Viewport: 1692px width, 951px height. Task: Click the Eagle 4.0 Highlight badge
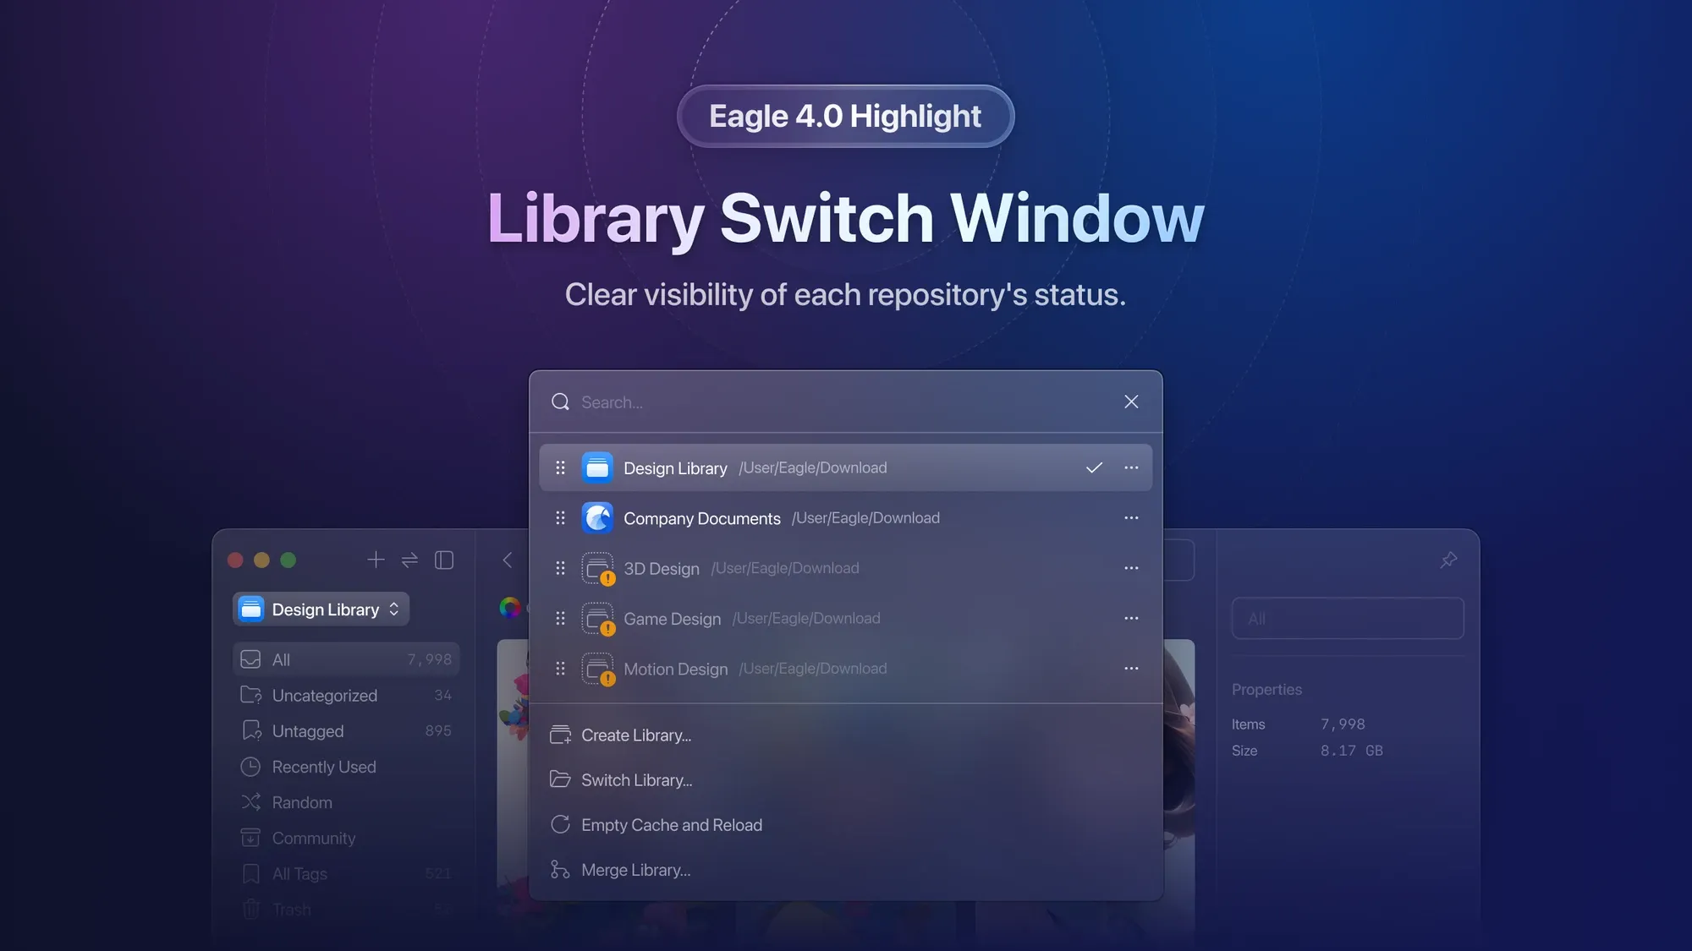tap(845, 116)
